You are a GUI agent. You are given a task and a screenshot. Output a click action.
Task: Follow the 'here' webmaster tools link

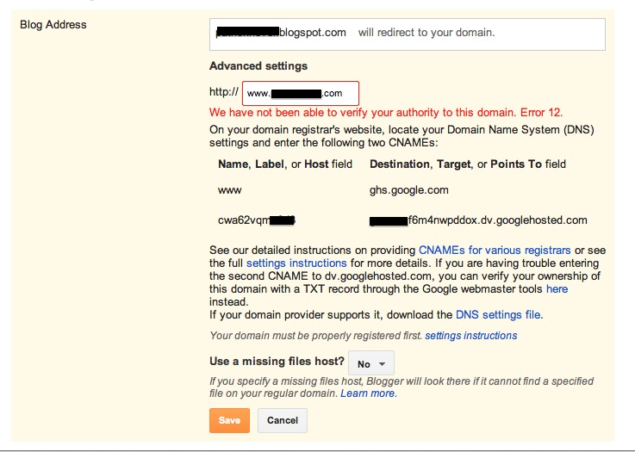pyautogui.click(x=557, y=289)
